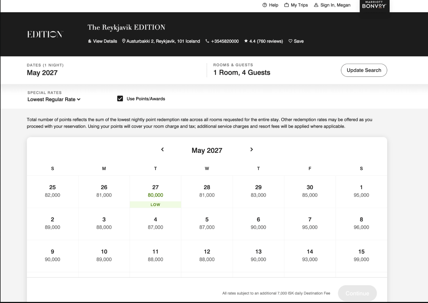The height and width of the screenshot is (303, 428).
Task: Click the EDITION brand logo
Action: tap(45, 34)
